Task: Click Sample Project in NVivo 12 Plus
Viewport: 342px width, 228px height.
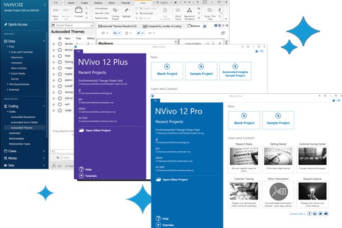Action: tap(201, 71)
